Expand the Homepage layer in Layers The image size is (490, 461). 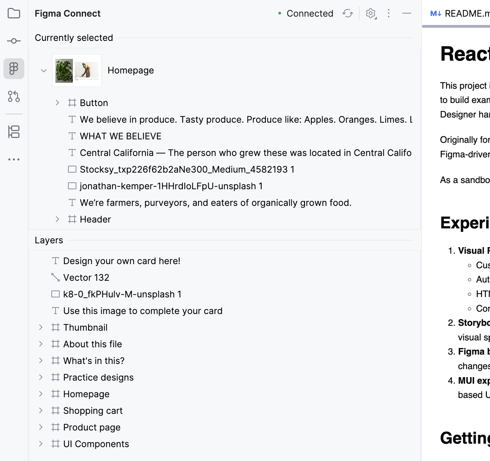pos(41,394)
